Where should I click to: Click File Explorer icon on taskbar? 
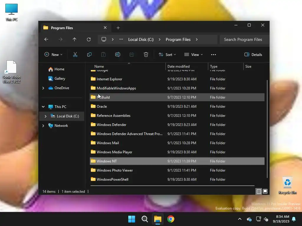[157, 219]
